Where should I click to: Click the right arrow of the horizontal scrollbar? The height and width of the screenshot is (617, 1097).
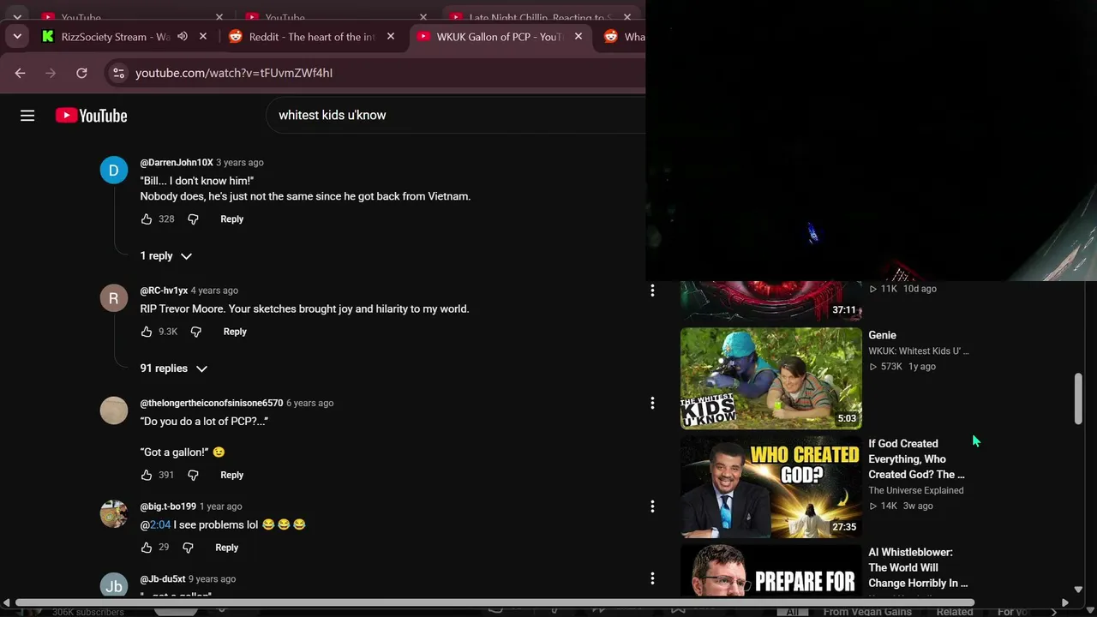pyautogui.click(x=1065, y=602)
